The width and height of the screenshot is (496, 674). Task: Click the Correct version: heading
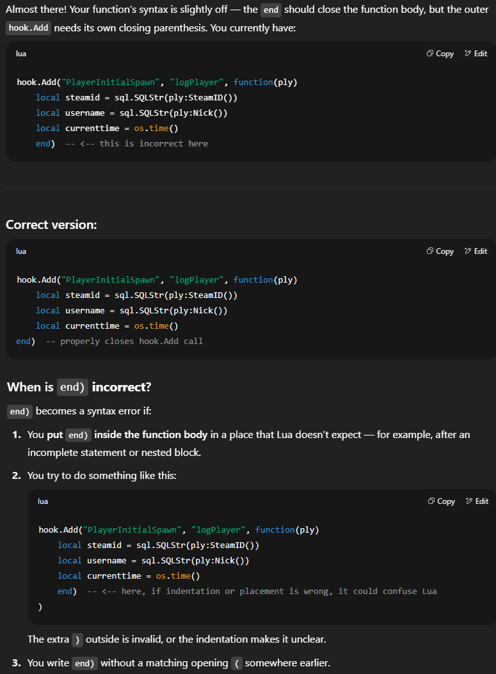[x=51, y=225]
